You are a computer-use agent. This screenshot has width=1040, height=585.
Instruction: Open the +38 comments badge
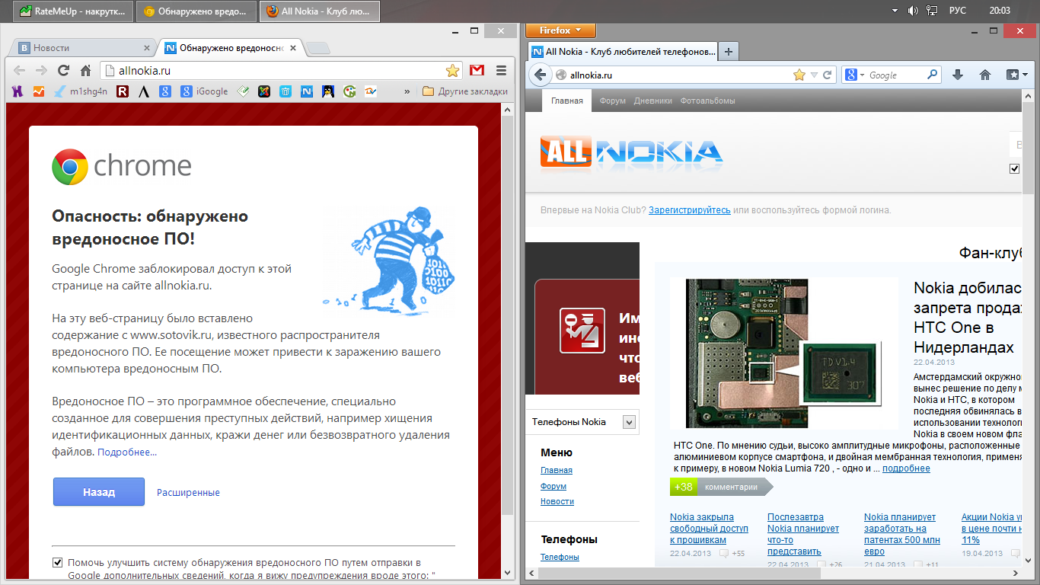coord(683,487)
